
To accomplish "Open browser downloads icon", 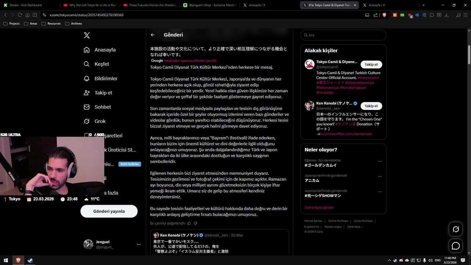I will pos(446,15).
